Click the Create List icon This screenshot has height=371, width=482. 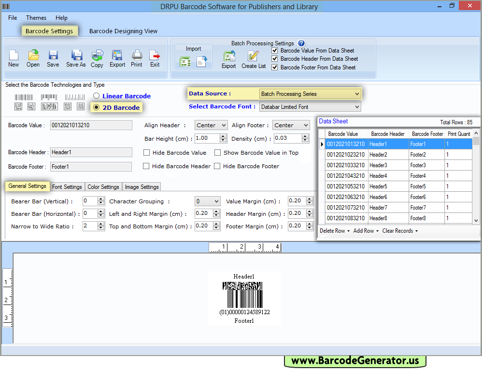coord(253,56)
